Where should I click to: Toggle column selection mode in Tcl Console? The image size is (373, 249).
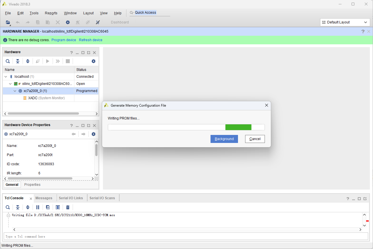(58, 207)
